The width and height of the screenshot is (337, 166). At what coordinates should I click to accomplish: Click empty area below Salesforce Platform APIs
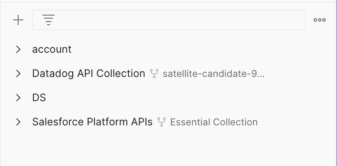pyautogui.click(x=168, y=148)
